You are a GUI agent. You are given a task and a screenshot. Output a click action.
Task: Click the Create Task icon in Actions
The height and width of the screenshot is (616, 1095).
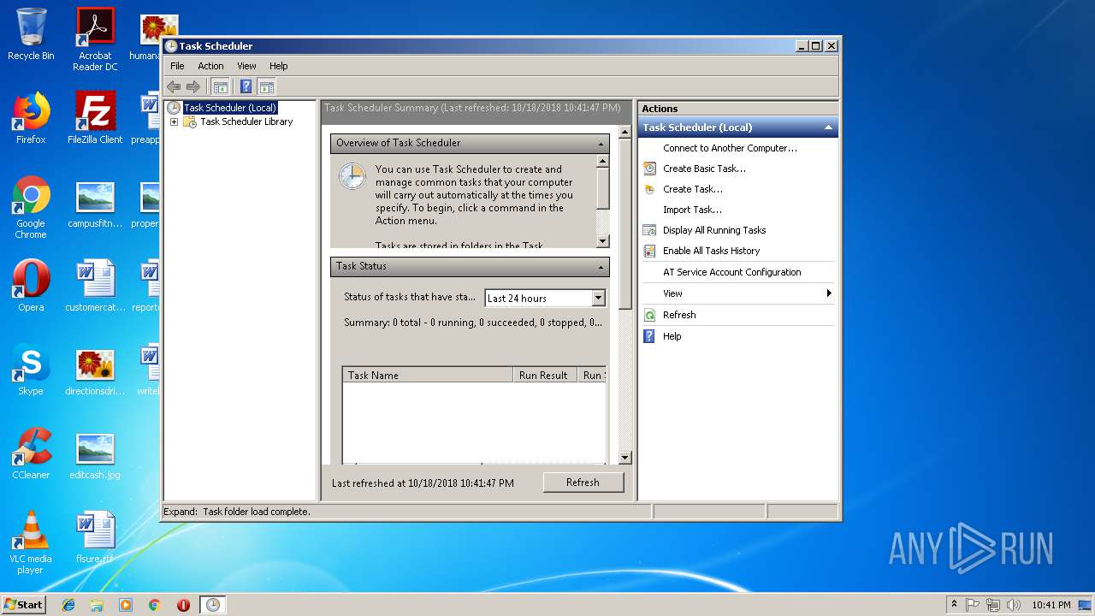tap(650, 189)
